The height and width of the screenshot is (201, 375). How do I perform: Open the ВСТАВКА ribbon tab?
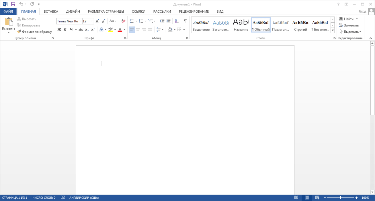(51, 11)
